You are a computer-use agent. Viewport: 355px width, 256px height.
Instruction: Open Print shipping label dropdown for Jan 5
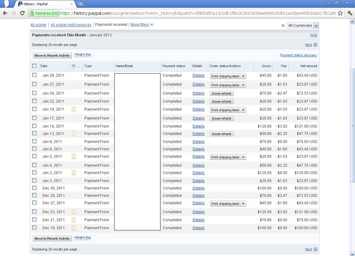(x=228, y=157)
